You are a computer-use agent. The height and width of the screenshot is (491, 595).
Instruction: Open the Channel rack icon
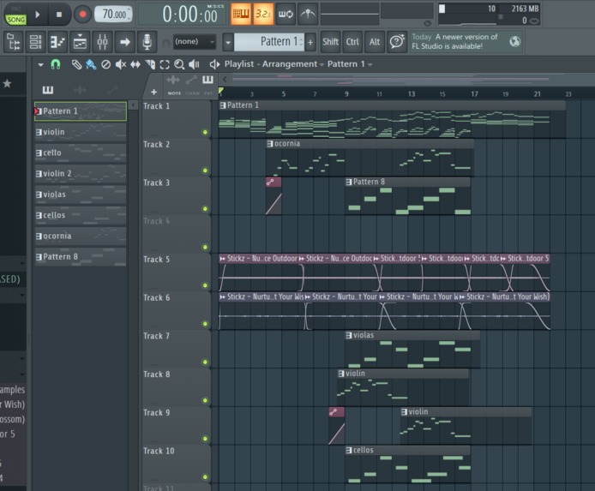36,42
